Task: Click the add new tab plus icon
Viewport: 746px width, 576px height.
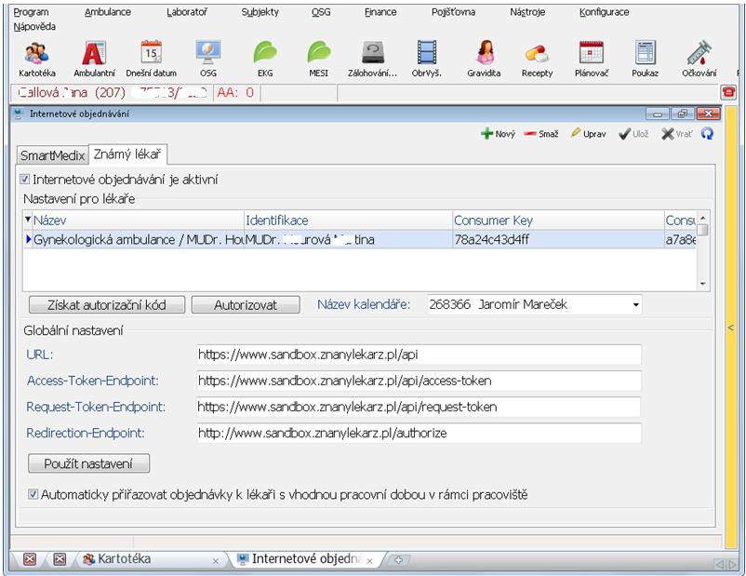Action: 398,560
